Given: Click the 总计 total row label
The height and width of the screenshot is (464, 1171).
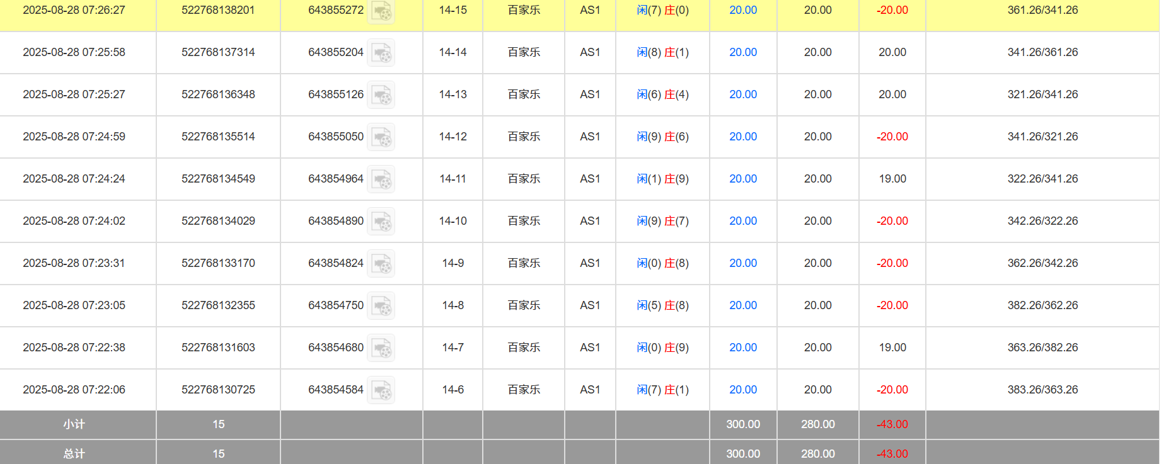Looking at the screenshot, I should coord(74,453).
